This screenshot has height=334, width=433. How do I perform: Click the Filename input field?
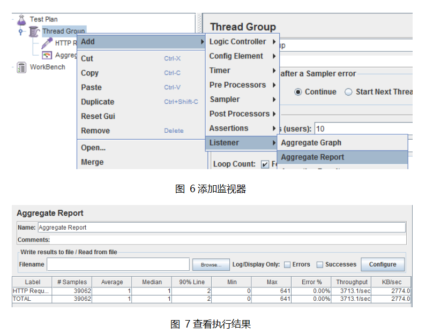118,264
